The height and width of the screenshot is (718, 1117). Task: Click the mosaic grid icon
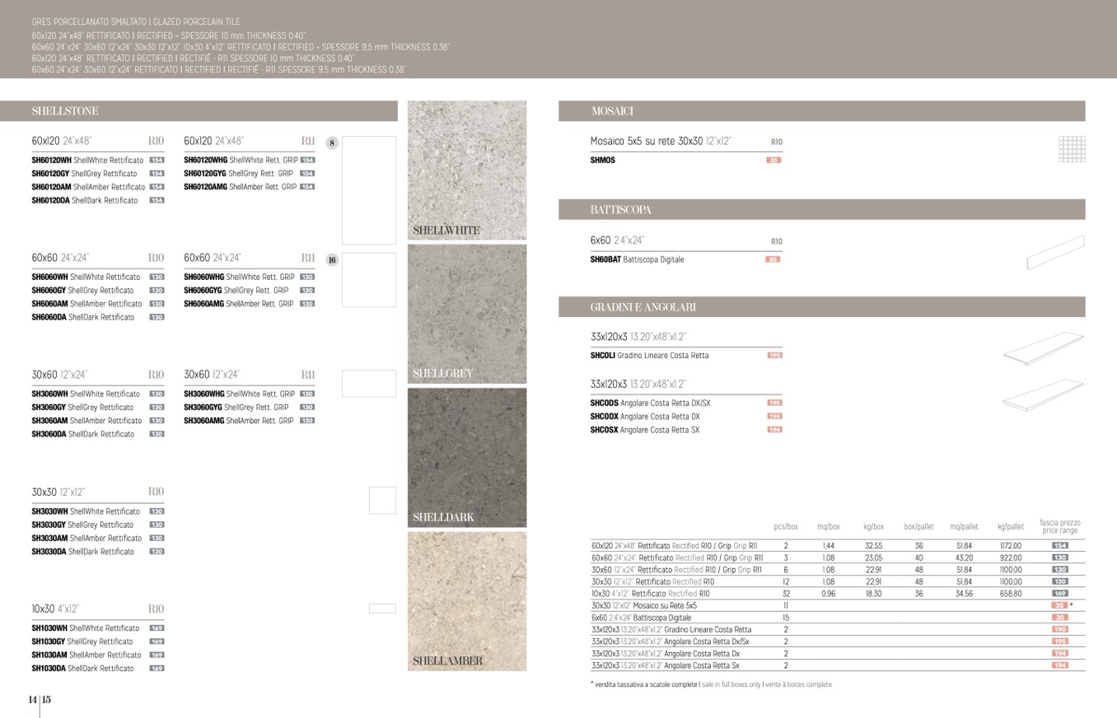[1071, 149]
